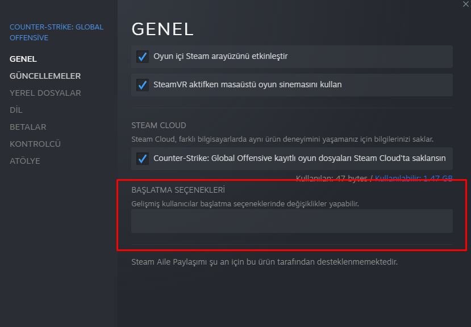Open the KONTROLCÜ settings tab
471x327 pixels.
pos(35,144)
